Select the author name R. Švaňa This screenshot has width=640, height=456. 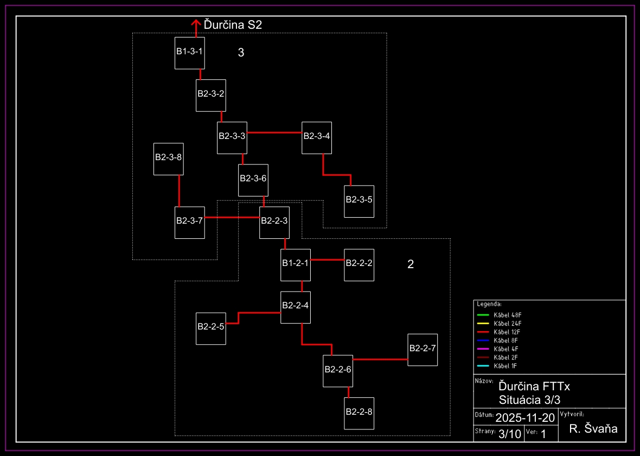pos(593,429)
